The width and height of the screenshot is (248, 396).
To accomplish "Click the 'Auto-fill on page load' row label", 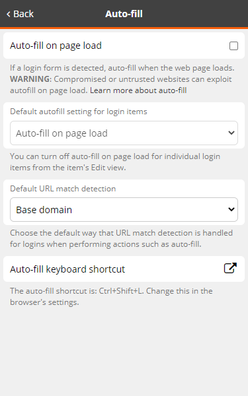I will 56,46.
